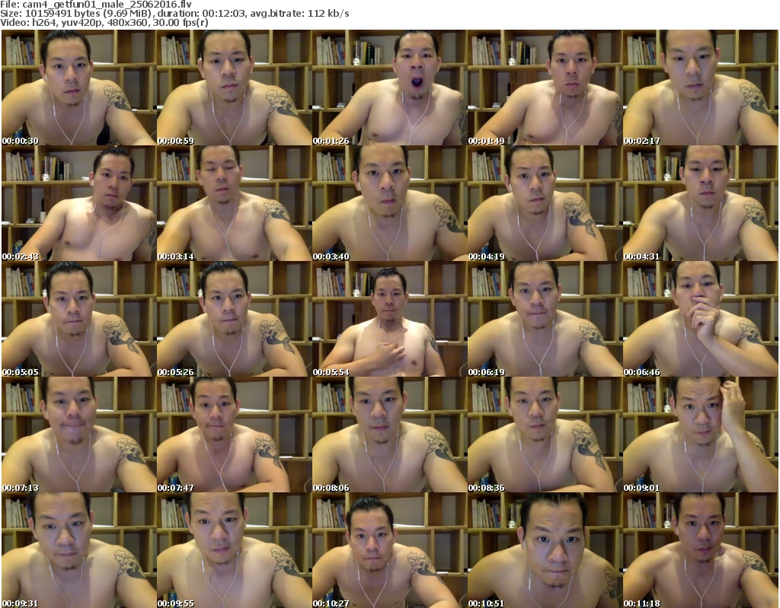
Task: Select the 'Size: 10159491 bytes' info line
Action: point(174,14)
